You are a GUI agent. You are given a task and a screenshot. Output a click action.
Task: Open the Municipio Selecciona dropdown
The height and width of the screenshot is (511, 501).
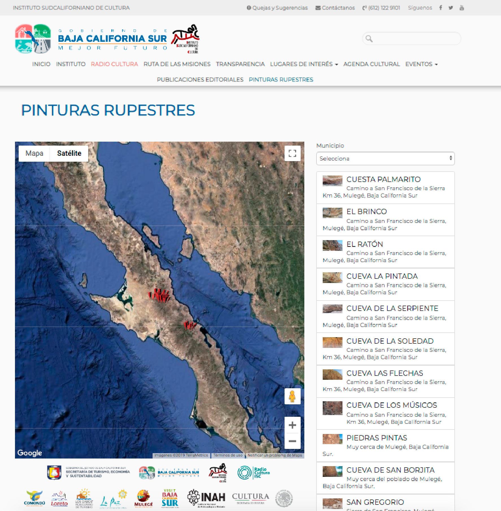click(385, 159)
